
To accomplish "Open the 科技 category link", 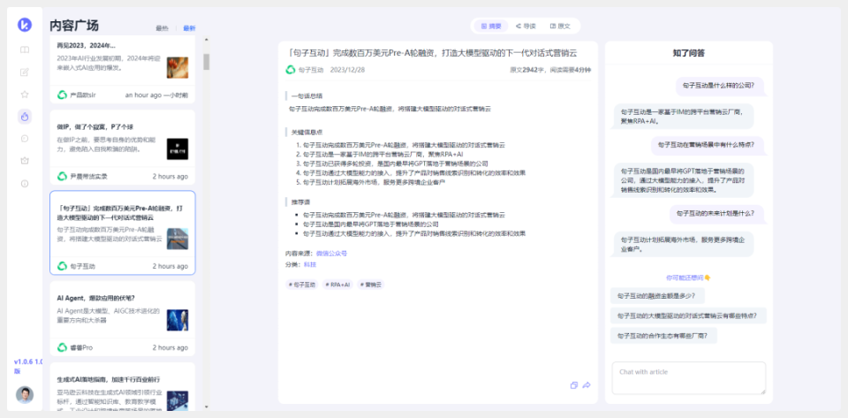I will [x=310, y=264].
